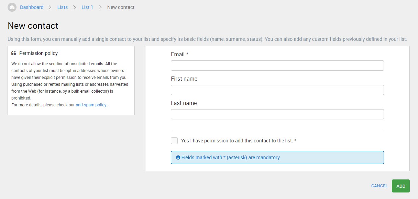The image size is (418, 199).
Task: Click the 'Yes I have permission' label text
Action: pyautogui.click(x=239, y=141)
